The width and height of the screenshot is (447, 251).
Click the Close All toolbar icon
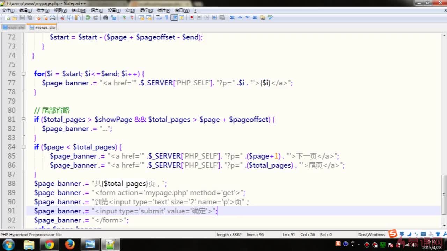45,17
